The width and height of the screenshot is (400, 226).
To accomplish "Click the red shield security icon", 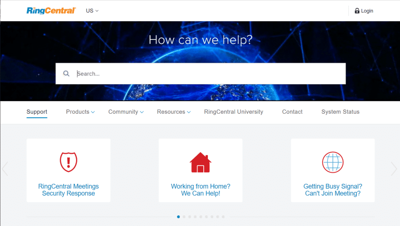I will 69,162.
